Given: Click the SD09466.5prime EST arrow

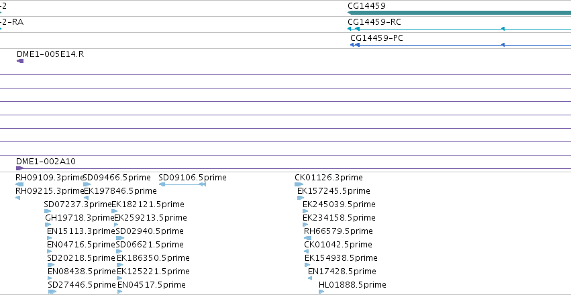Looking at the screenshot, I should pyautogui.click(x=87, y=184).
